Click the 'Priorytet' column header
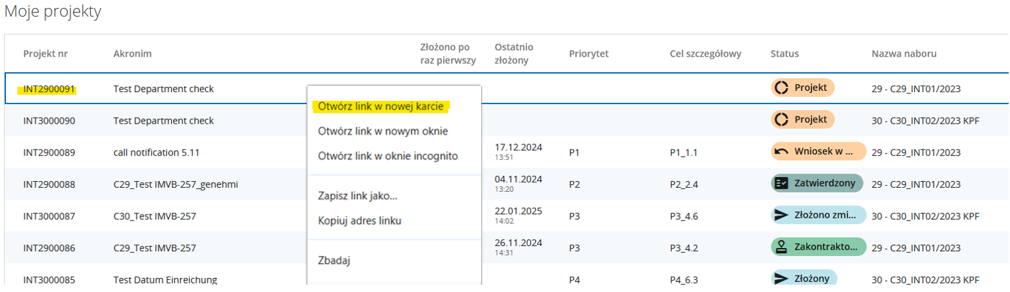Screen dimensions: 1010x292 click(x=588, y=53)
